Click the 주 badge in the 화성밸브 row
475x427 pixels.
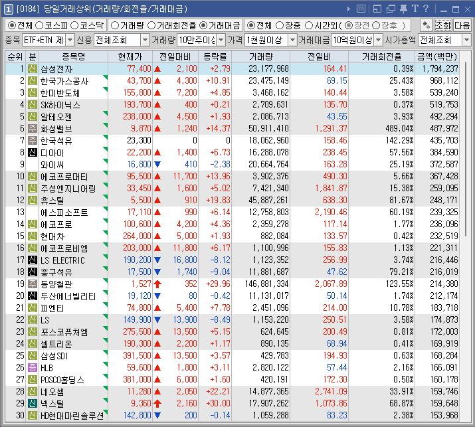(x=33, y=128)
